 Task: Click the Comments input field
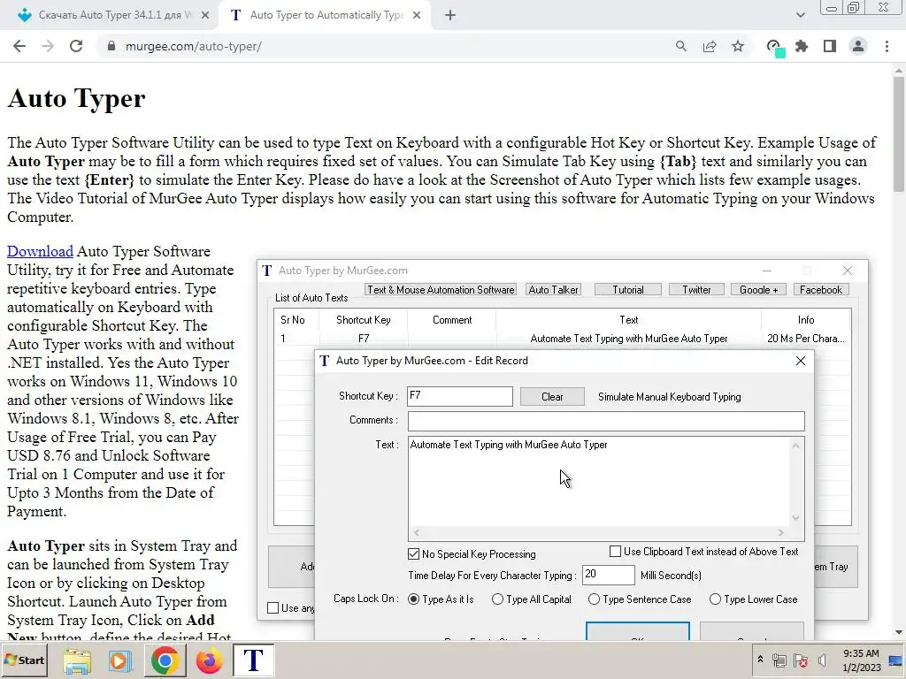coord(606,421)
